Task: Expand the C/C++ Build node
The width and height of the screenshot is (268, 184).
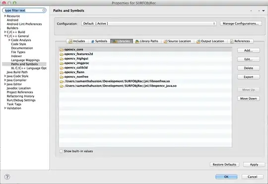Action: [x=5, y=32]
